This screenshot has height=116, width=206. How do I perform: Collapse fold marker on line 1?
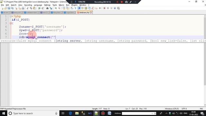11,16
